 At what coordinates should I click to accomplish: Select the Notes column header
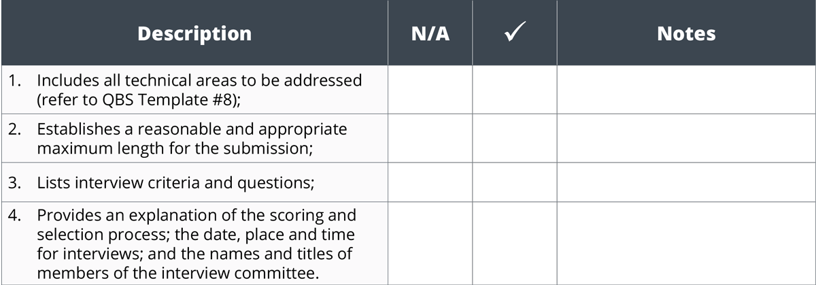click(x=686, y=33)
